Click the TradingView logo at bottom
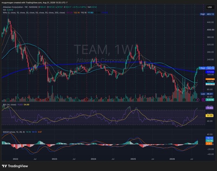The height and width of the screenshot is (171, 217). 15,166
